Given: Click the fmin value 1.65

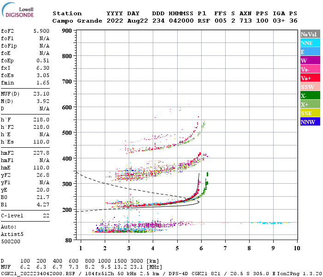Looking at the screenshot, I should 43,83.
